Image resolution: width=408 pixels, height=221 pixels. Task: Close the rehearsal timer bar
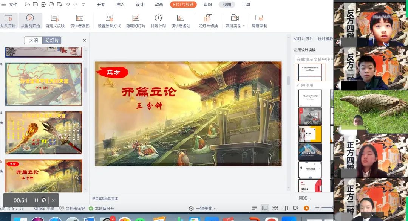[x=53, y=200]
